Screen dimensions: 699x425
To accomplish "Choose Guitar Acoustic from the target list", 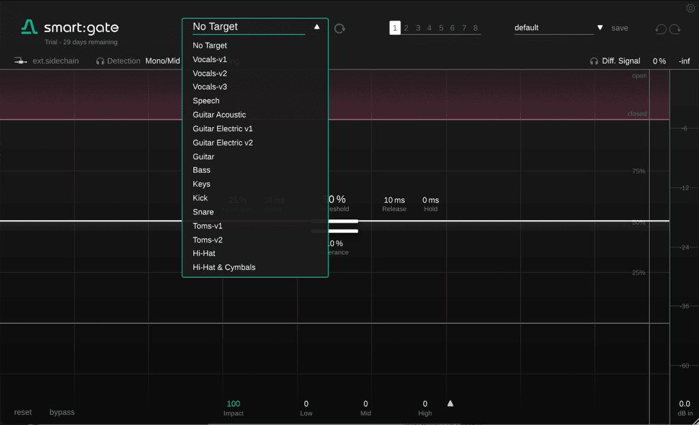I will click(219, 115).
